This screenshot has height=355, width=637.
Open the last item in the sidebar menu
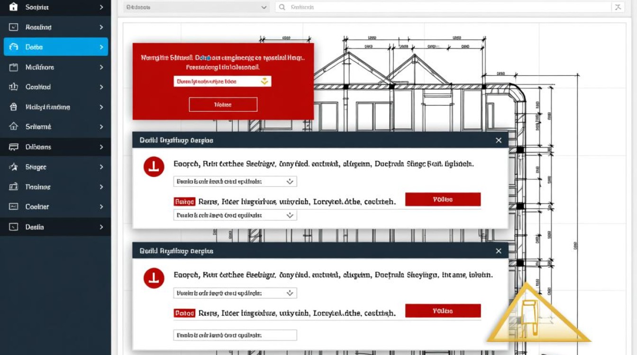click(x=56, y=227)
